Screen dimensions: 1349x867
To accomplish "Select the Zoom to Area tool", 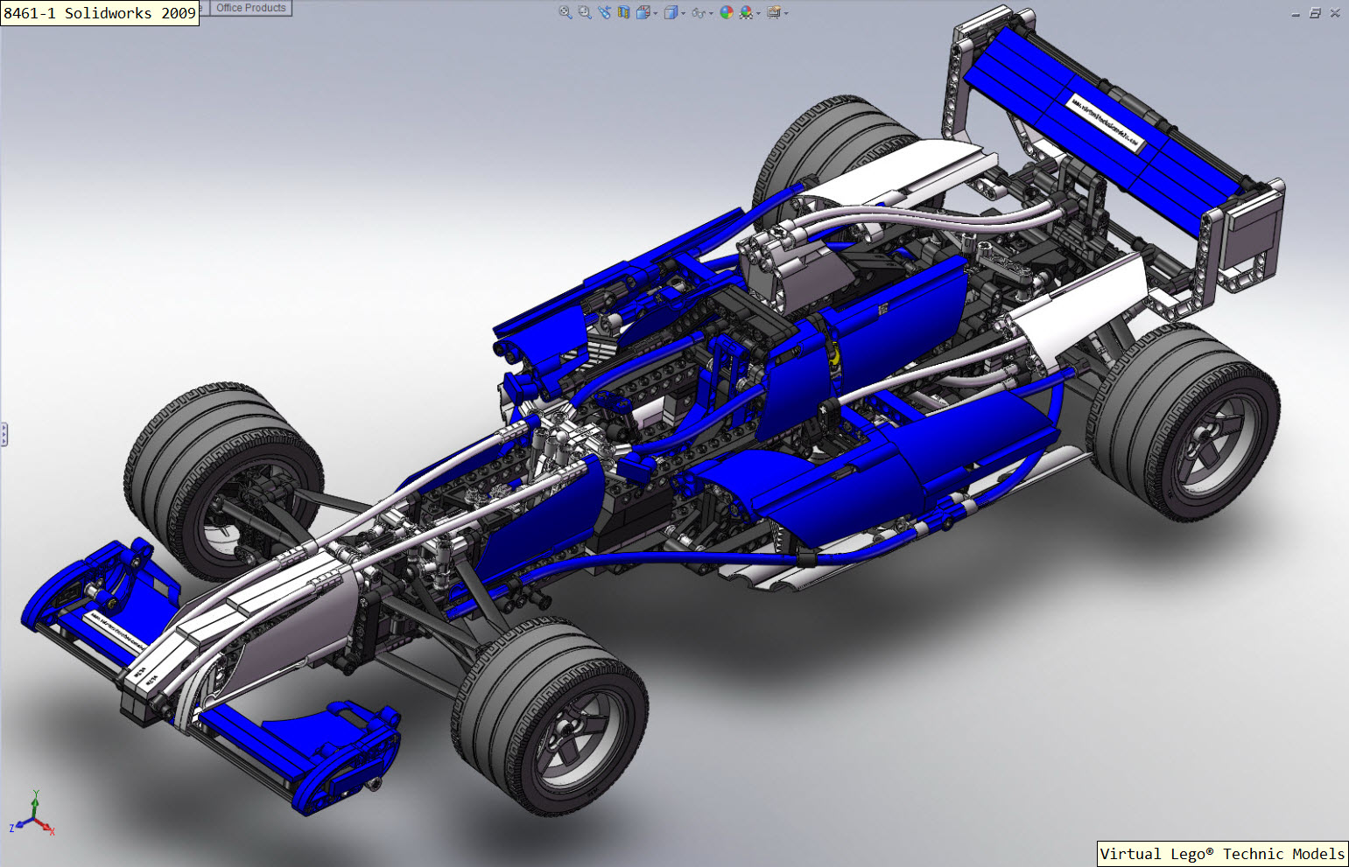I will pos(585,12).
